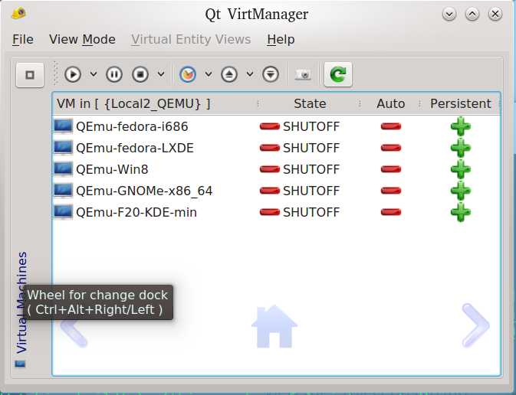Image resolution: width=516 pixels, height=395 pixels.
Task: Maximize the Qt VirtManager window
Action: 472,14
